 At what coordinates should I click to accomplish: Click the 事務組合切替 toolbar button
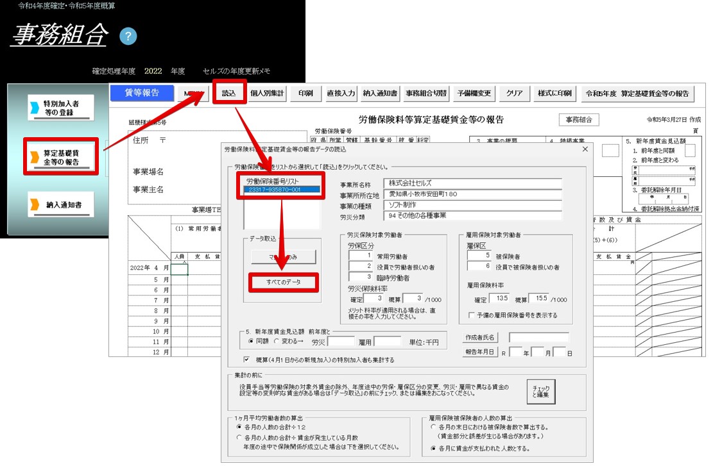[426, 93]
